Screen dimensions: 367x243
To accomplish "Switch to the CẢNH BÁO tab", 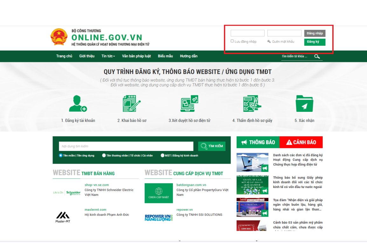I will 301,142.
